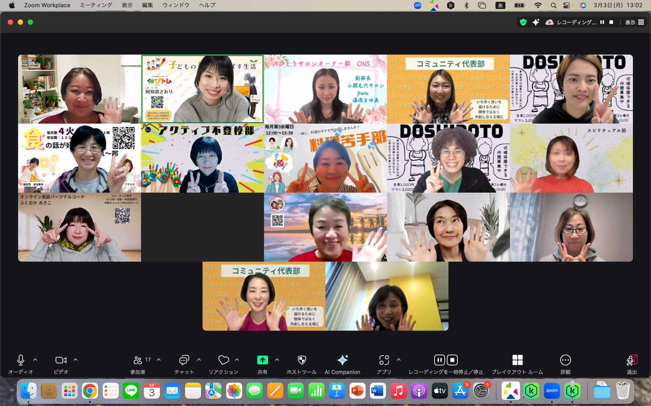Open the 表示 view layout button
Viewport: 651px width, 406px height.
coord(634,22)
